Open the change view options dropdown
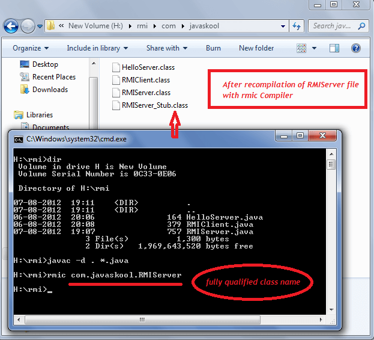The image size is (374, 340). (x=318, y=48)
